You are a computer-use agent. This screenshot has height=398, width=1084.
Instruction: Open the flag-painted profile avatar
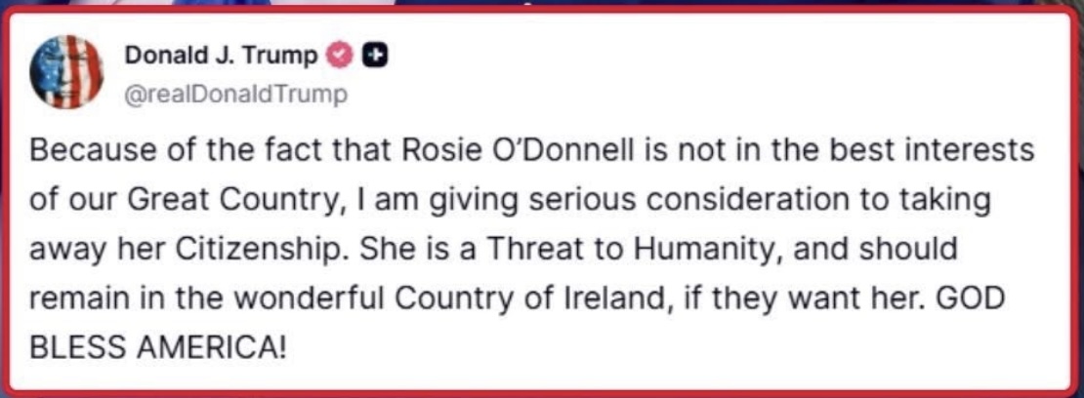pos(67,72)
